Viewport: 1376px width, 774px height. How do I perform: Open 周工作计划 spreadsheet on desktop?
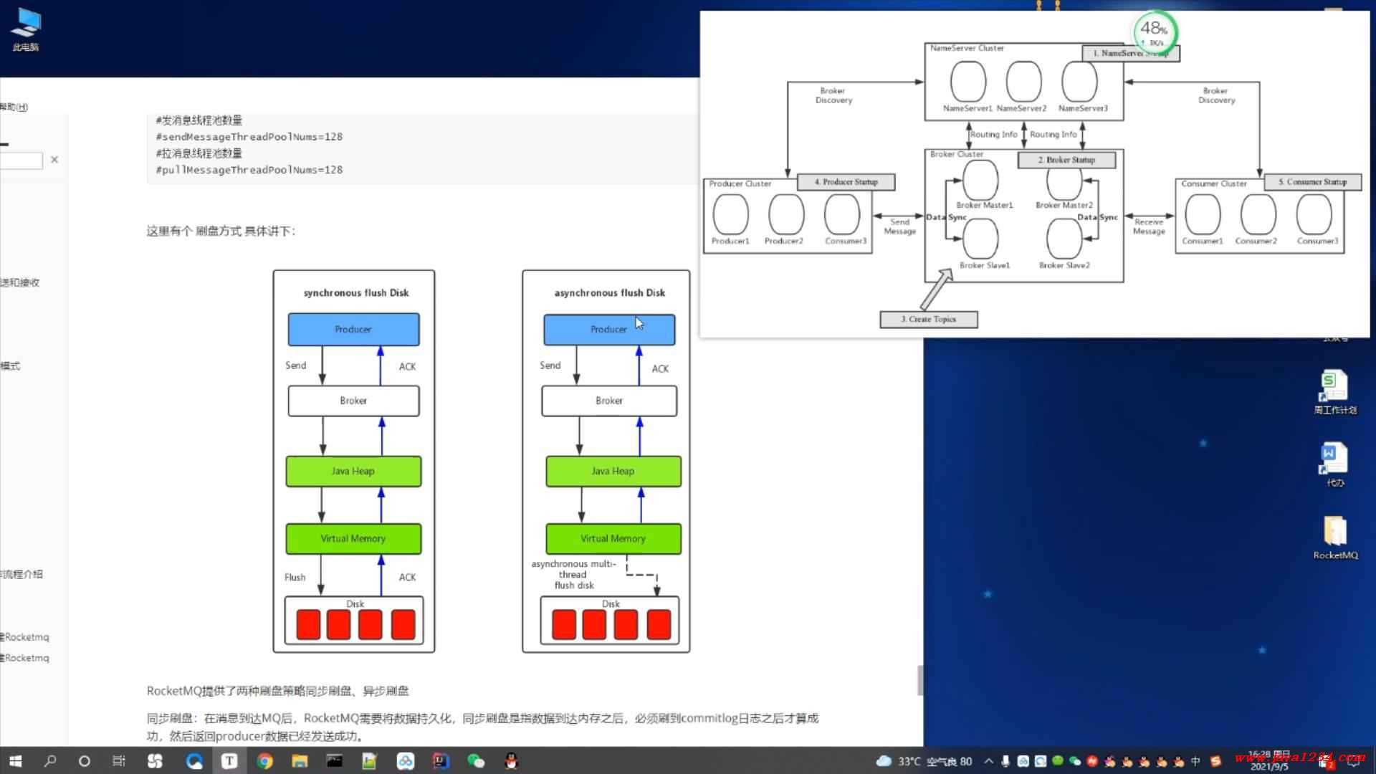pos(1334,392)
